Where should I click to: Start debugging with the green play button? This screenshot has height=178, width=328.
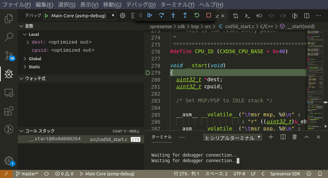(47, 16)
